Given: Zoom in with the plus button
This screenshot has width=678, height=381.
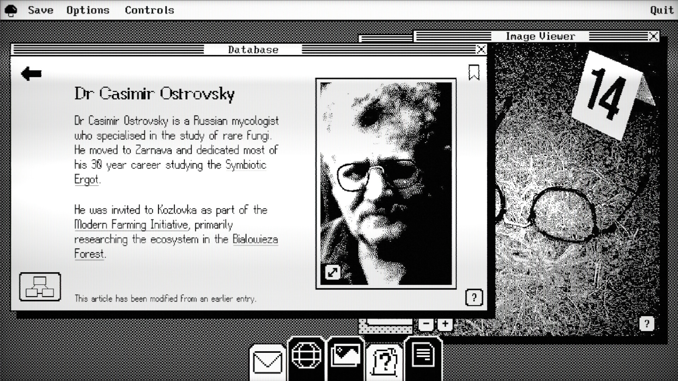Looking at the screenshot, I should point(445,324).
